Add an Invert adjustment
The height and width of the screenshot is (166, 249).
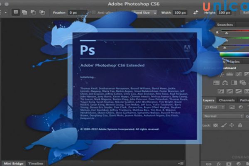(221, 91)
